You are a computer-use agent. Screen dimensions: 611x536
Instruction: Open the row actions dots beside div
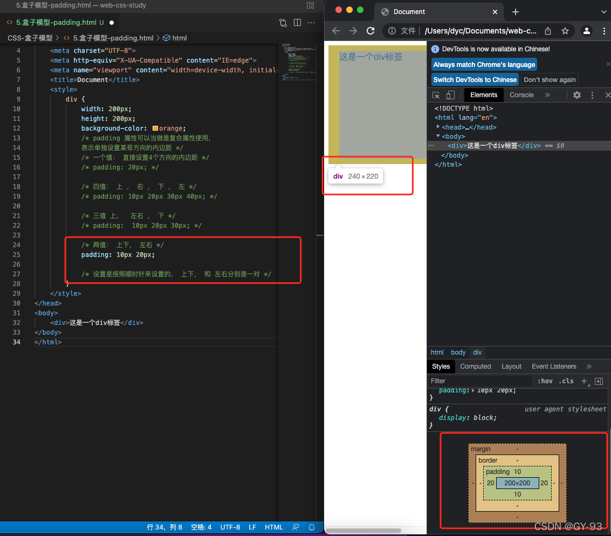pos(431,146)
